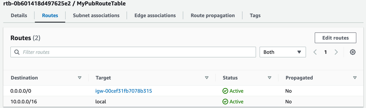Go to the next page arrow
366x108 pixels.
click(x=336, y=52)
